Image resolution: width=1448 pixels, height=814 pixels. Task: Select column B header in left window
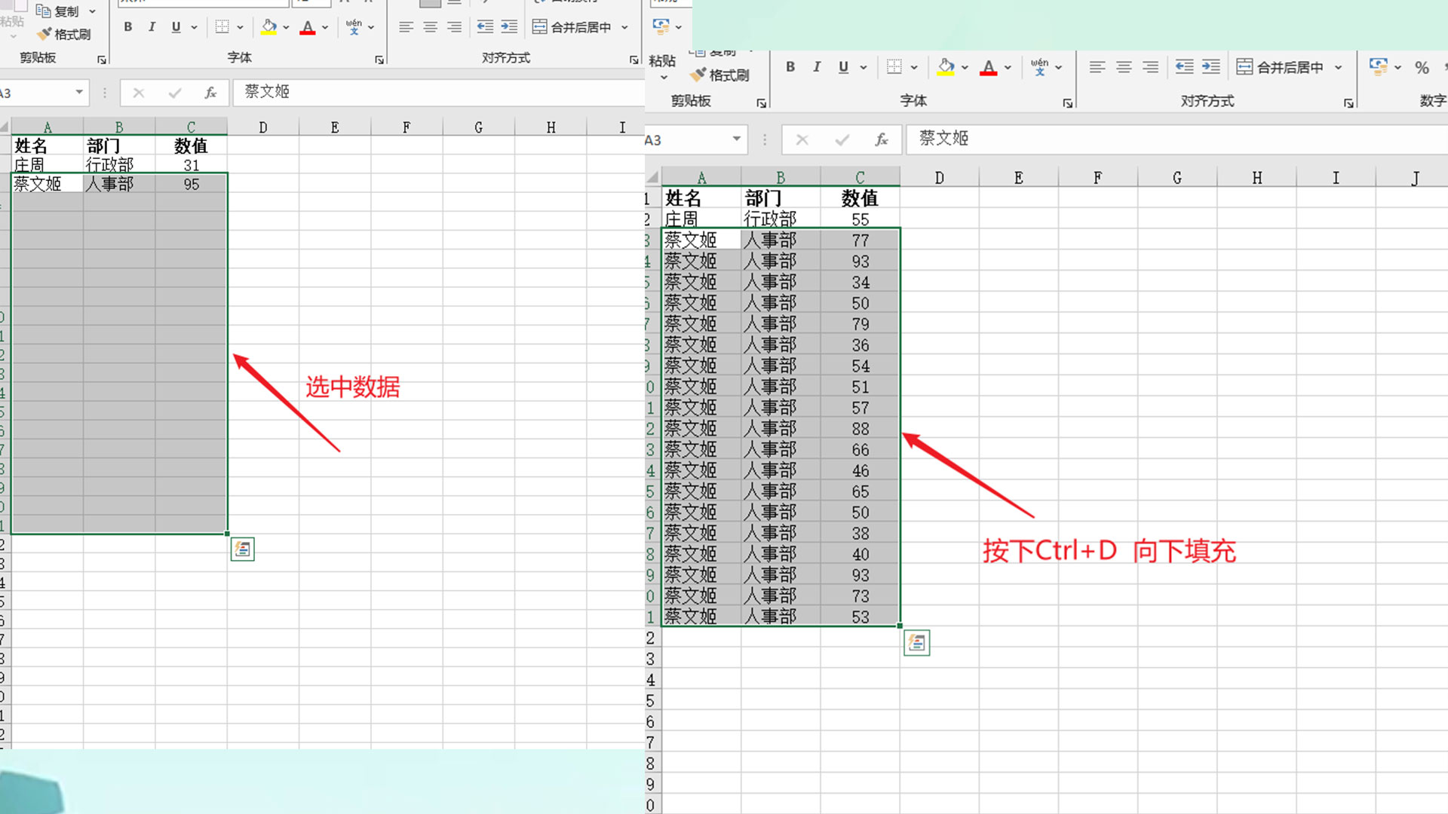click(119, 127)
